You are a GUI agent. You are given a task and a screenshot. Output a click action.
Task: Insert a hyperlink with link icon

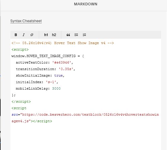click(x=32, y=35)
